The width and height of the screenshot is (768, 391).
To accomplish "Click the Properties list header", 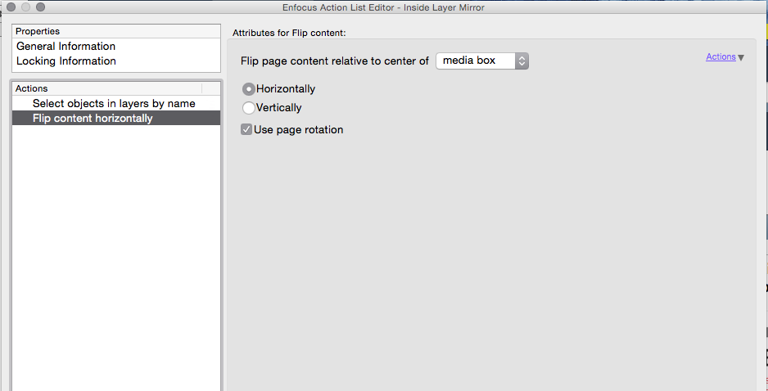I will 116,31.
